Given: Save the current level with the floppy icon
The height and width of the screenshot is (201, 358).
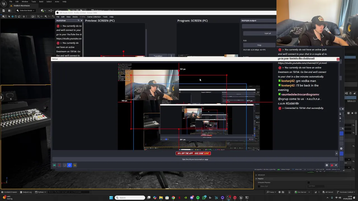Looking at the screenshot, I should 4,11.
